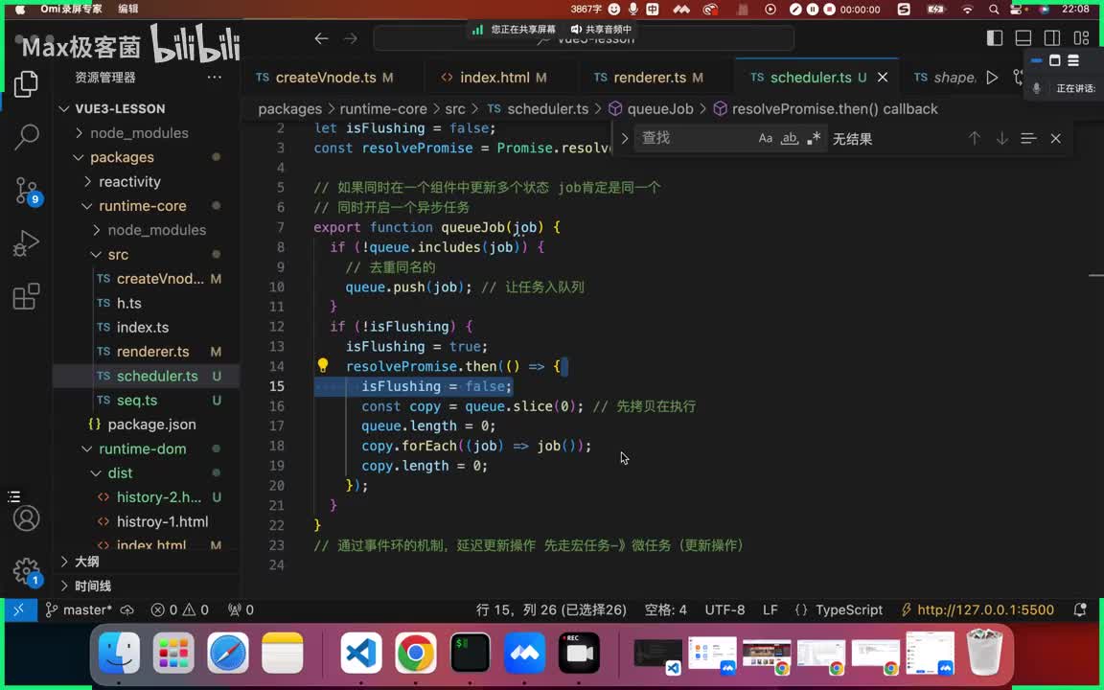This screenshot has width=1104, height=690.
Task: Open Safari from the dock
Action: pos(228,653)
